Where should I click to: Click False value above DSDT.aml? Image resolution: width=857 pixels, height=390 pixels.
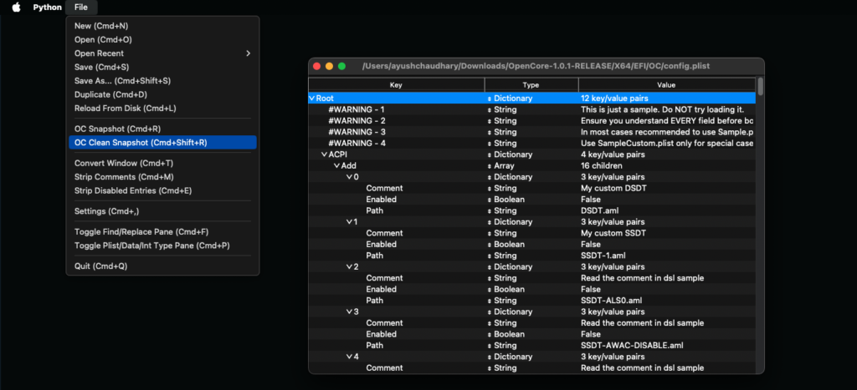(x=590, y=200)
